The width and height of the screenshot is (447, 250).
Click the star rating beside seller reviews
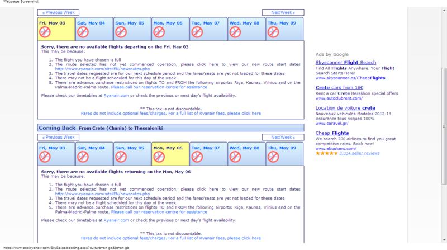point(327,153)
